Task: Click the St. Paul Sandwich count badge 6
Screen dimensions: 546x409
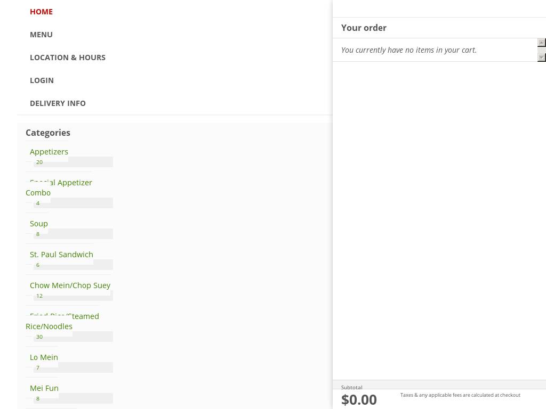Action: tap(38, 265)
